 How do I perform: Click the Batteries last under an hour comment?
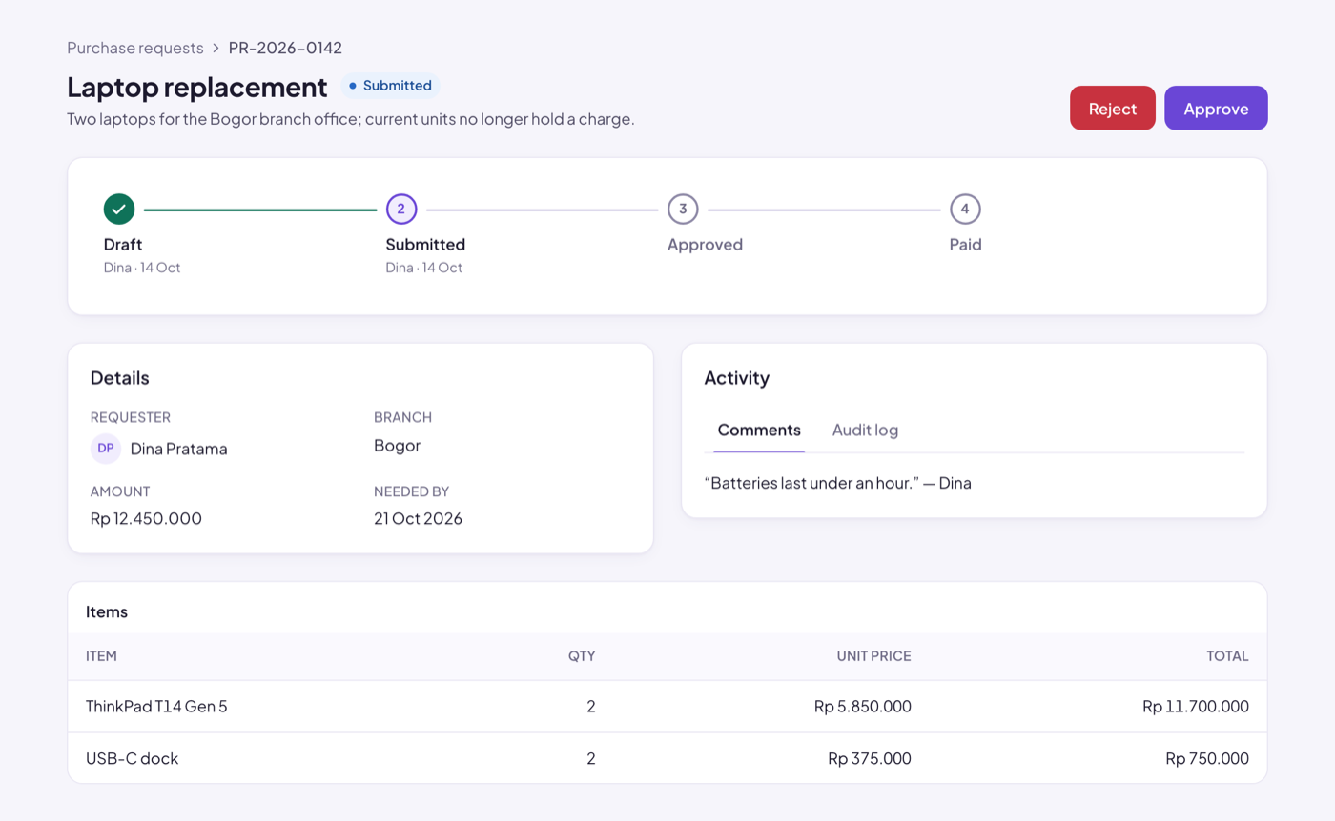tap(837, 483)
